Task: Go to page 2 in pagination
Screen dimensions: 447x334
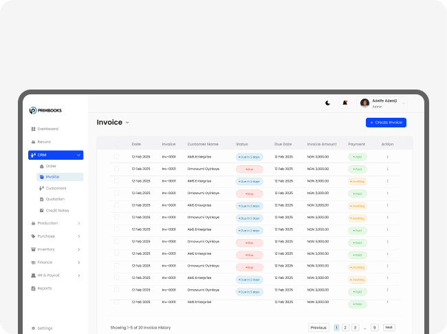Action: pyautogui.click(x=345, y=327)
